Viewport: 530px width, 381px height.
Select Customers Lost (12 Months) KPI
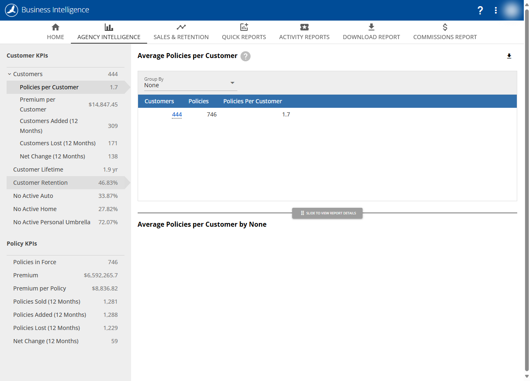[65, 143]
